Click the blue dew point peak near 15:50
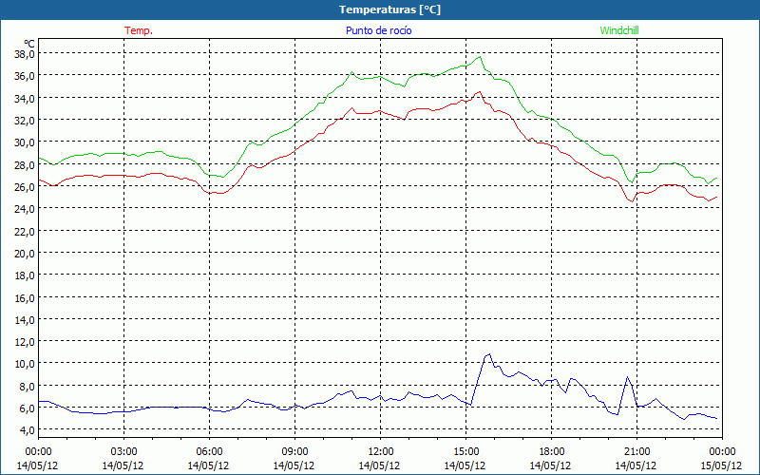760x475 pixels. pos(489,354)
